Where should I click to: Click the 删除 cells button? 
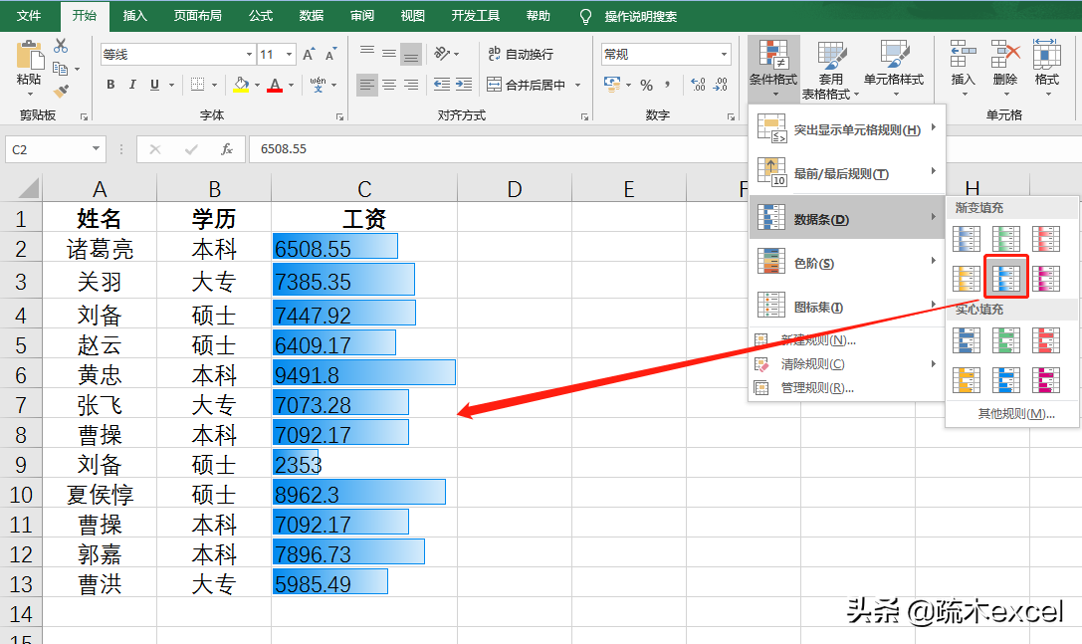1005,67
